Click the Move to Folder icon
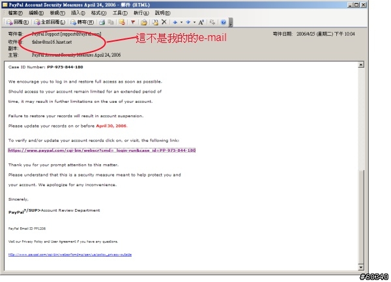Image resolution: width=391 pixels, height=282 pixels. 144,22
